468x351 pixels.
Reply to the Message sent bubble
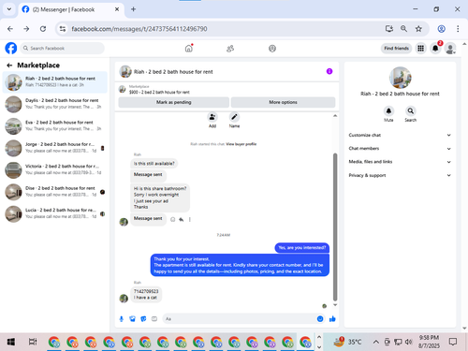pyautogui.click(x=181, y=219)
